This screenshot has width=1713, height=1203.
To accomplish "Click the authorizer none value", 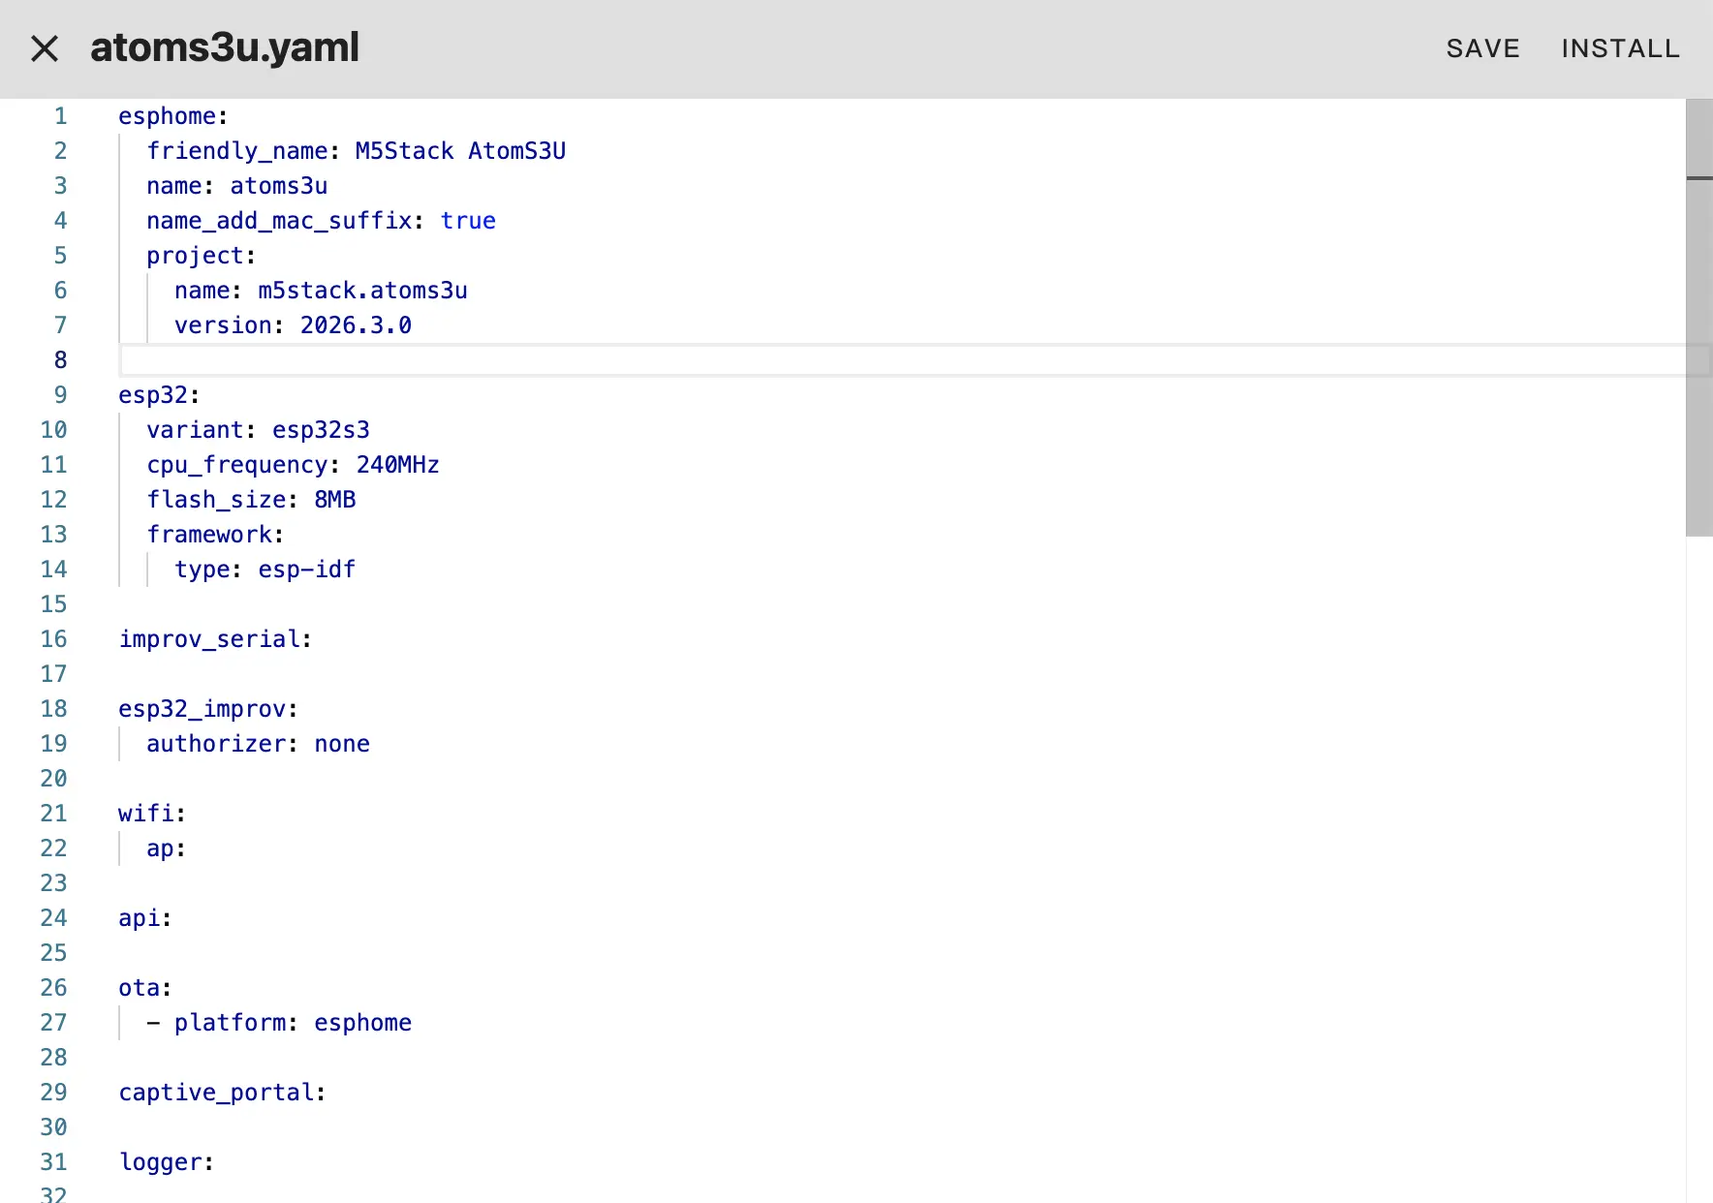I will [x=341, y=744].
